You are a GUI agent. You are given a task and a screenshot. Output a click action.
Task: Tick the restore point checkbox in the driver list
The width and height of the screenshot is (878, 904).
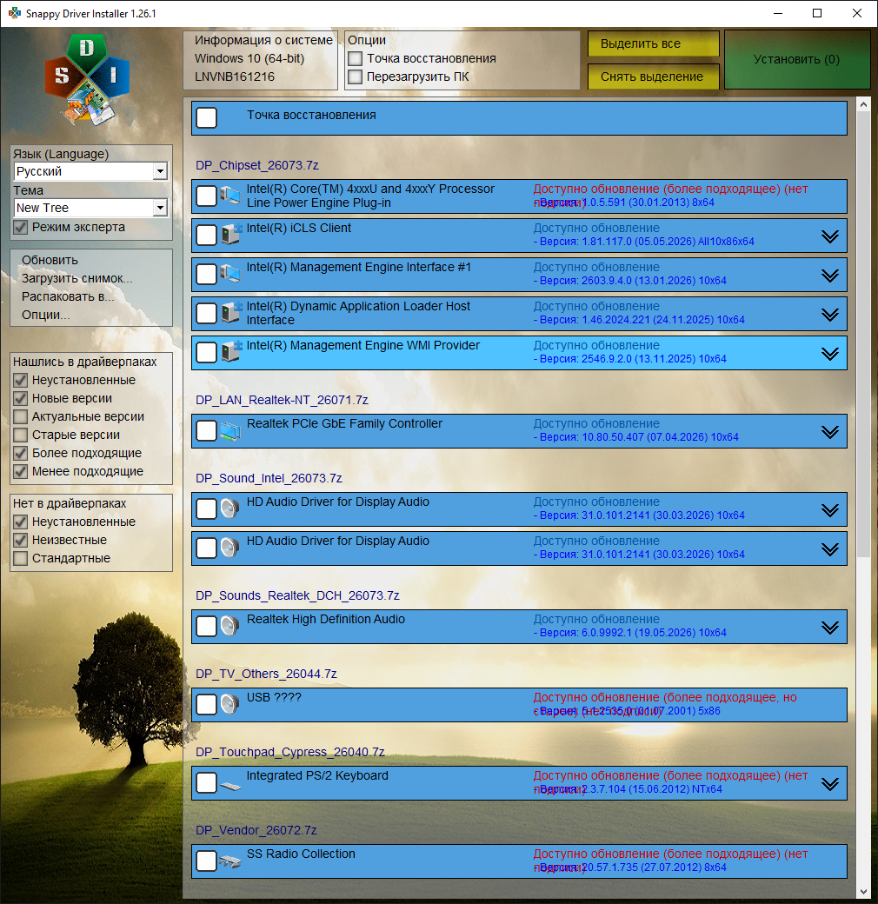206,118
